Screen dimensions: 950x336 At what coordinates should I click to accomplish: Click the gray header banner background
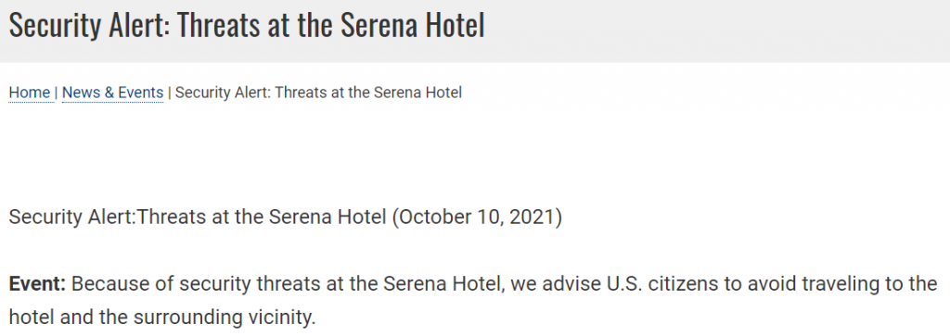click(x=715, y=31)
